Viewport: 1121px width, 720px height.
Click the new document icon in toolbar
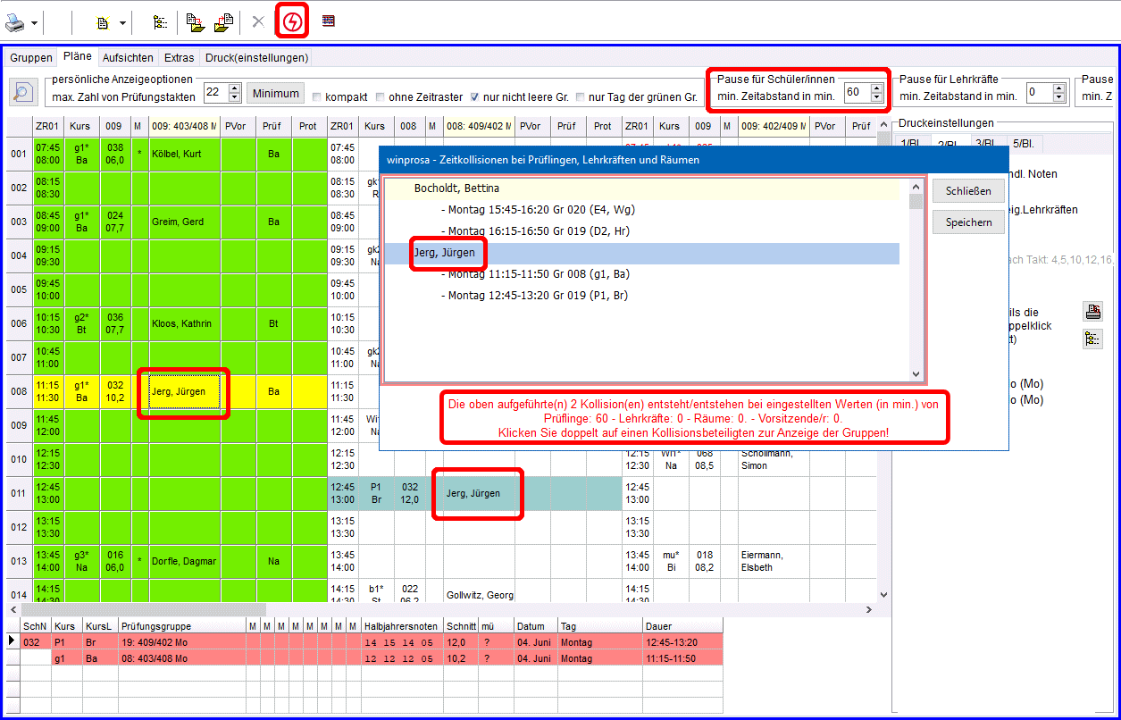coord(103,22)
